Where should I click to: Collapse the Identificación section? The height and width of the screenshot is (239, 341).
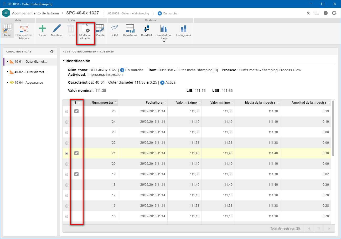pyautogui.click(x=63, y=61)
